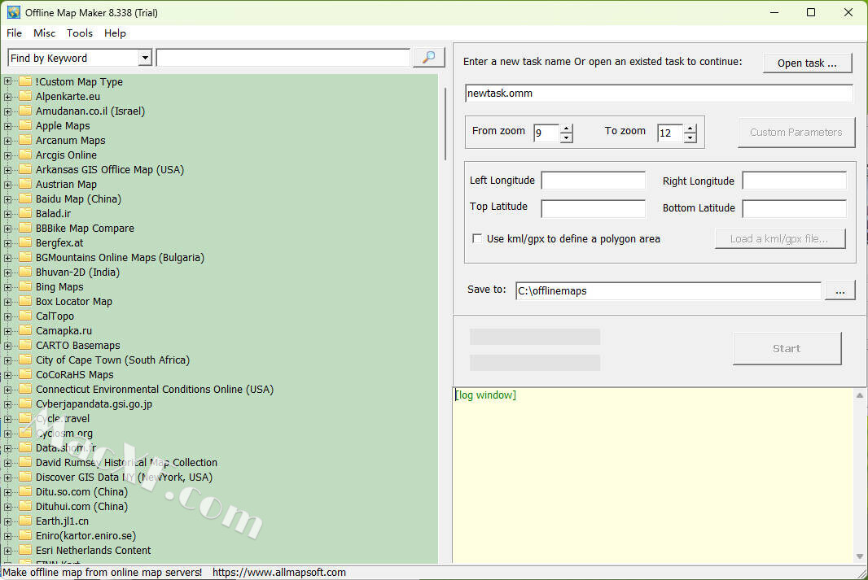868x580 pixels.
Task: Open the Help menu
Action: pyautogui.click(x=115, y=33)
